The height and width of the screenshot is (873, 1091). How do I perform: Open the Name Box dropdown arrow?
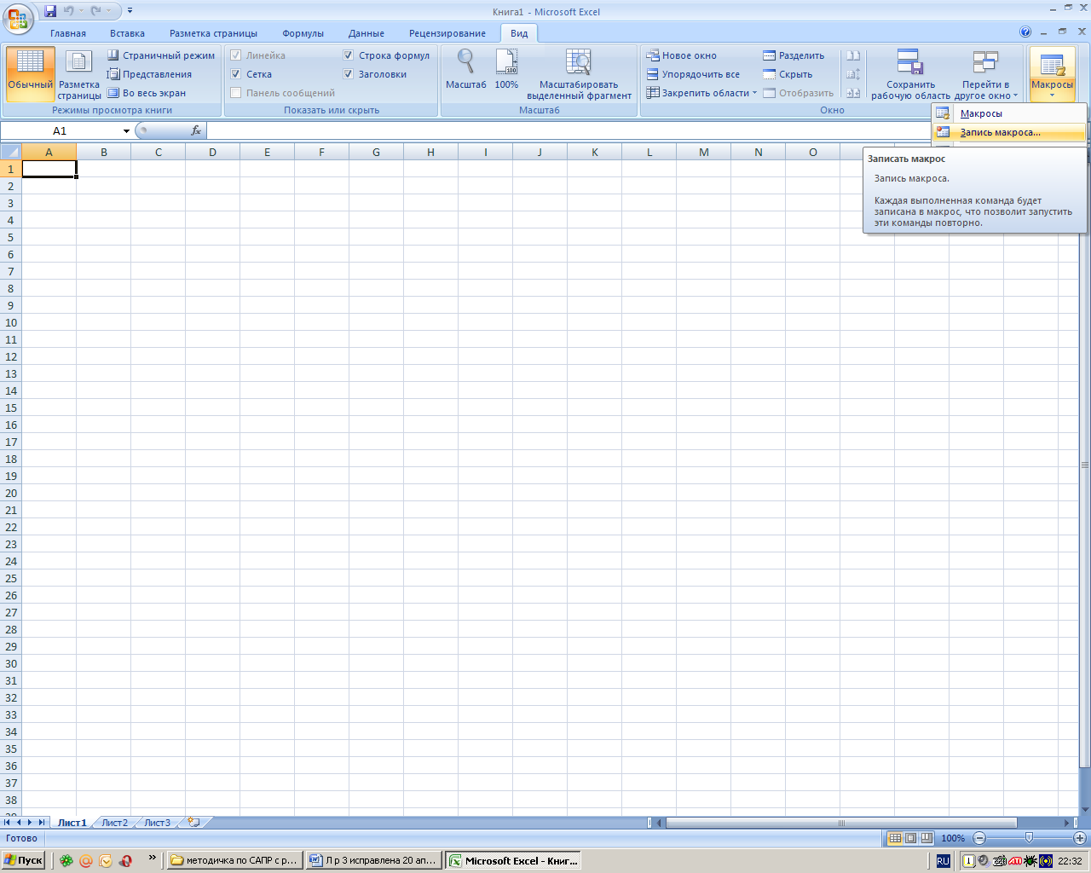[x=126, y=131]
